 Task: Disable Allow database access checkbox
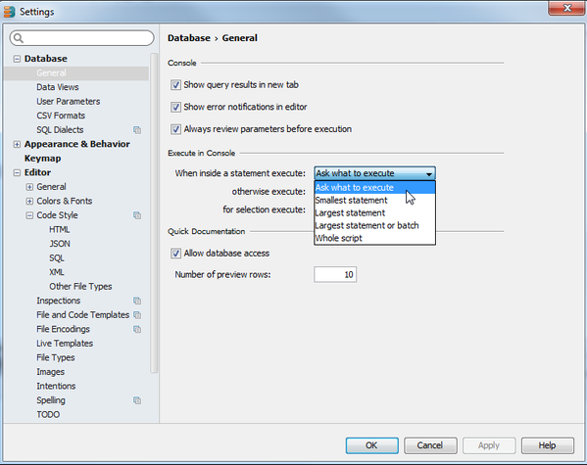176,254
